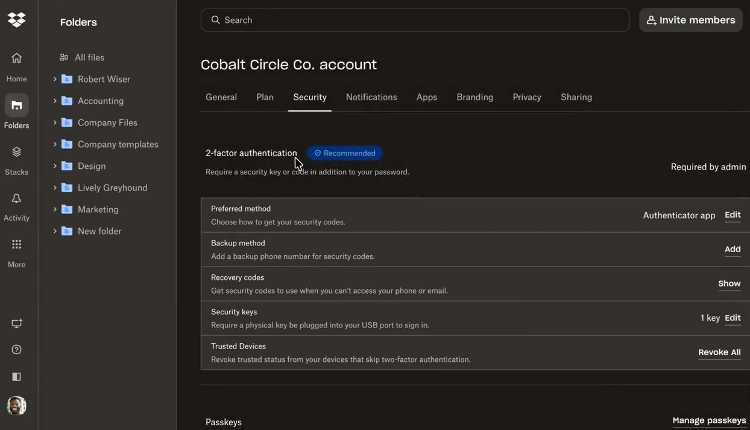This screenshot has height=430, width=750.
Task: Open the More apps grid icon
Action: coord(16,244)
